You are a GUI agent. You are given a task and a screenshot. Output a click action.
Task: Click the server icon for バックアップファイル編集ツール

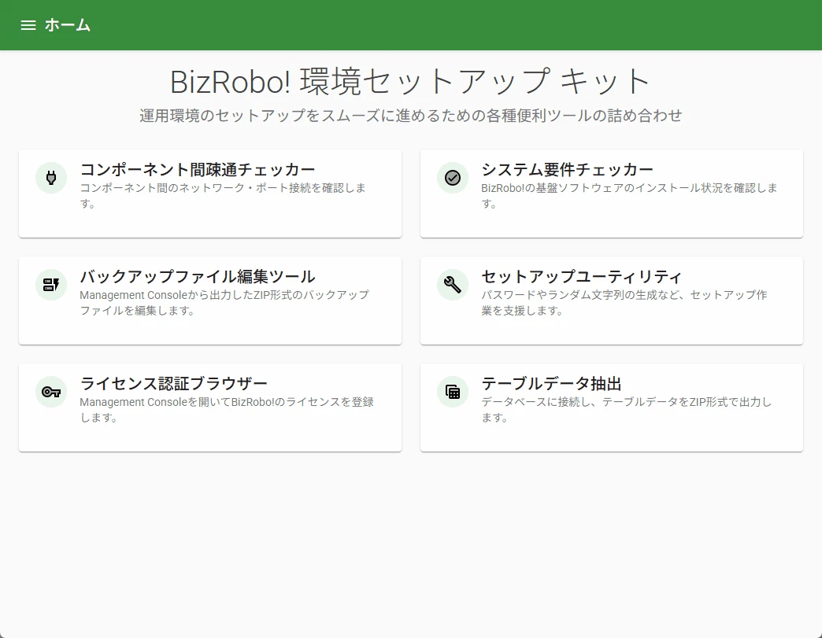[51, 285]
